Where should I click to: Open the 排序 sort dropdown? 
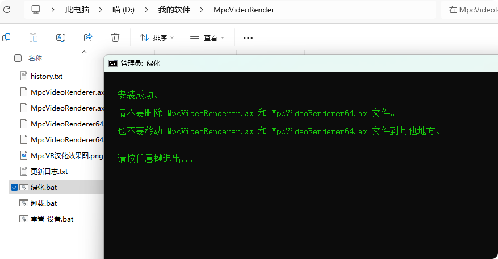[x=157, y=37]
